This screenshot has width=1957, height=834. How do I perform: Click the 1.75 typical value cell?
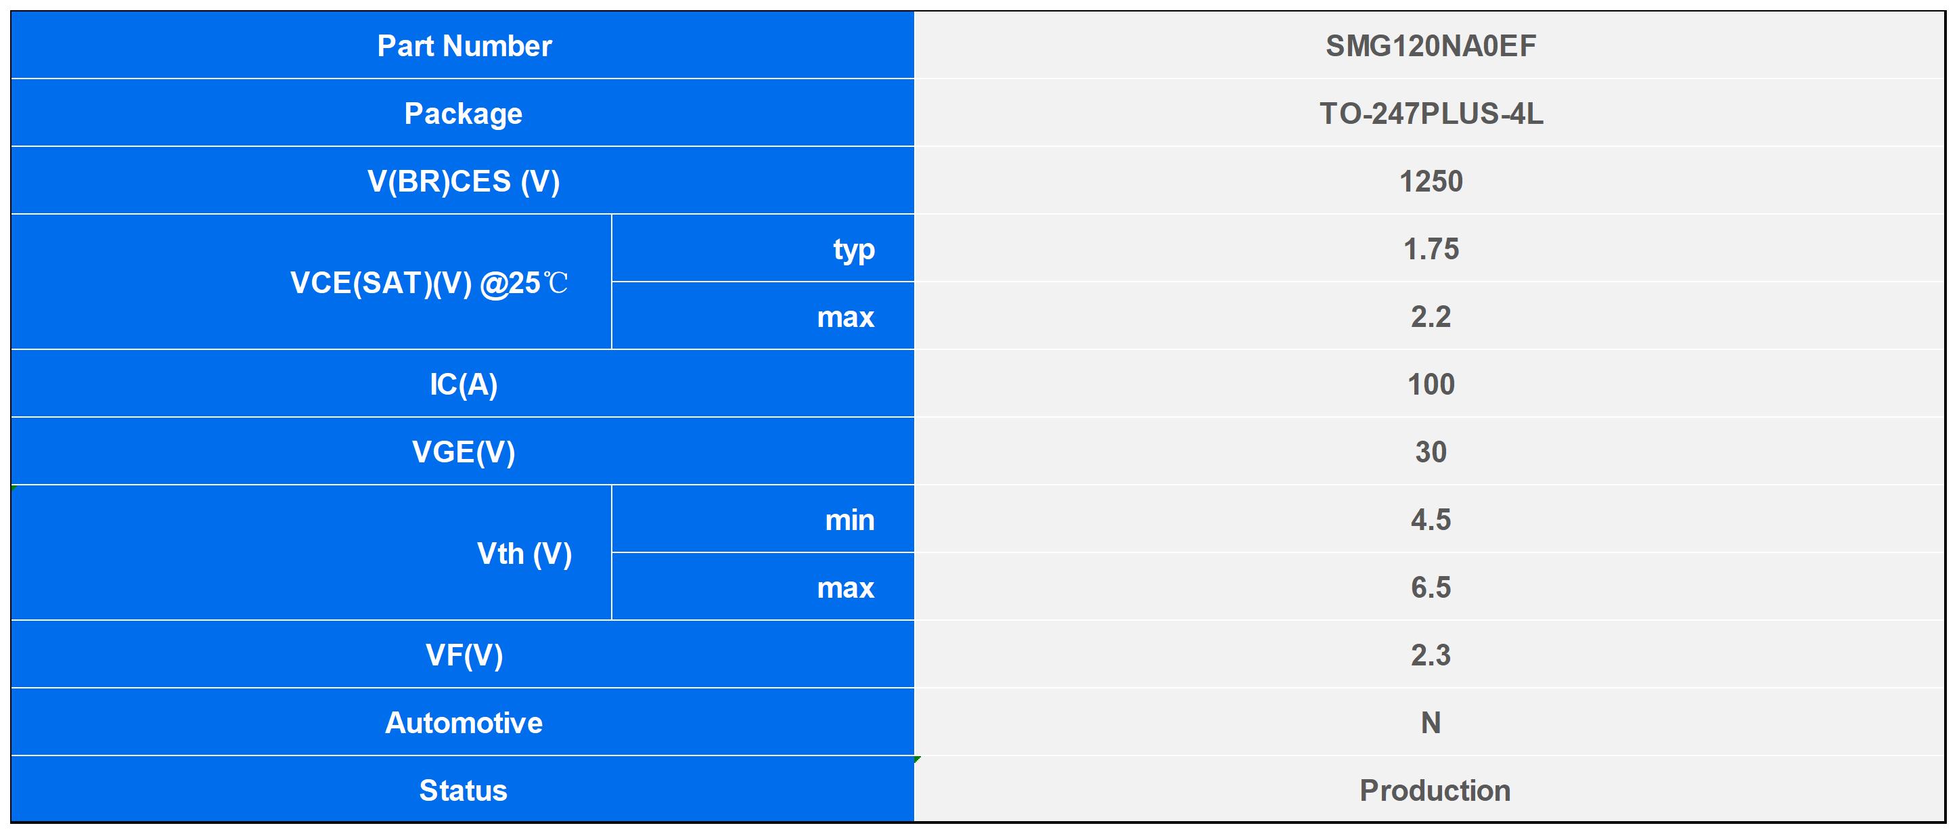(1430, 249)
